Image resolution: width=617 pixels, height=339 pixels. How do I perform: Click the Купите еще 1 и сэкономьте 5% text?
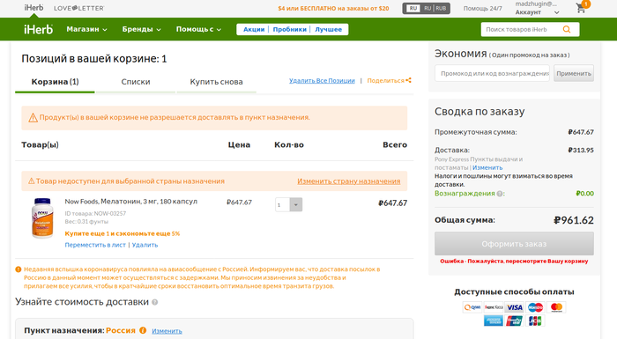(x=123, y=233)
